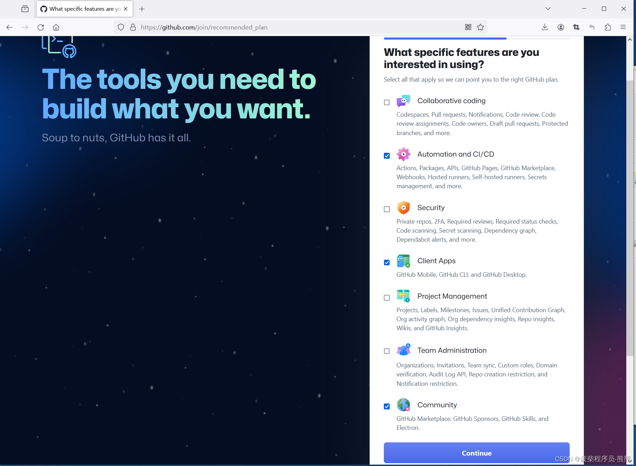Screen dimensions: 636x466
Task: Click the 'Collaborative coding' label
Action: (451, 101)
